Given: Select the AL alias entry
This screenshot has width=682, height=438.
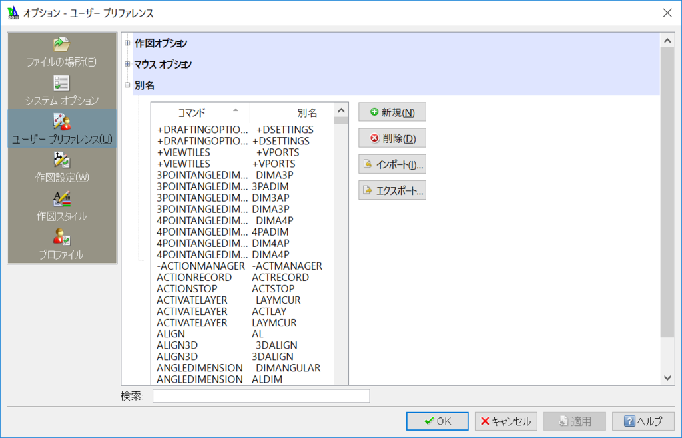Looking at the screenshot, I should [258, 334].
